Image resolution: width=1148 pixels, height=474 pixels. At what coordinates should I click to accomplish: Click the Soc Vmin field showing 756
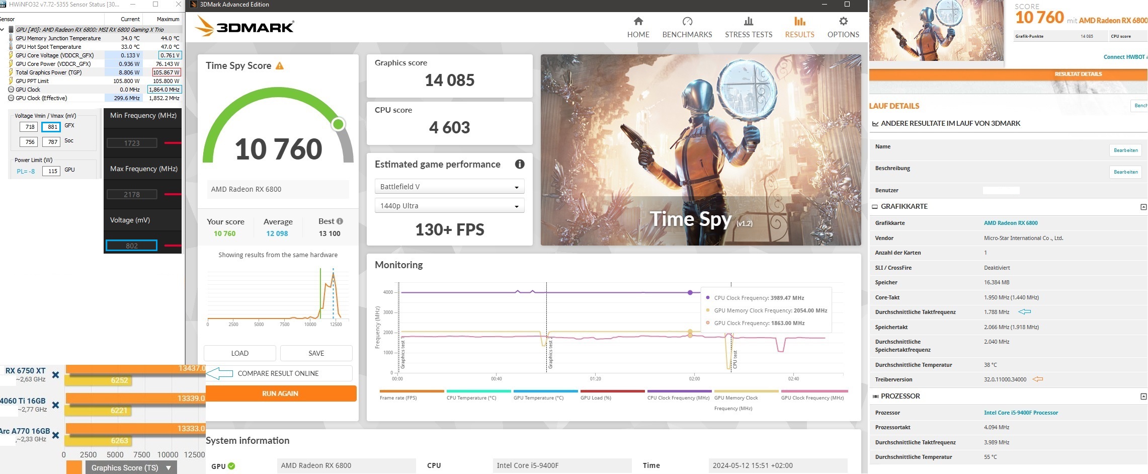coord(30,142)
